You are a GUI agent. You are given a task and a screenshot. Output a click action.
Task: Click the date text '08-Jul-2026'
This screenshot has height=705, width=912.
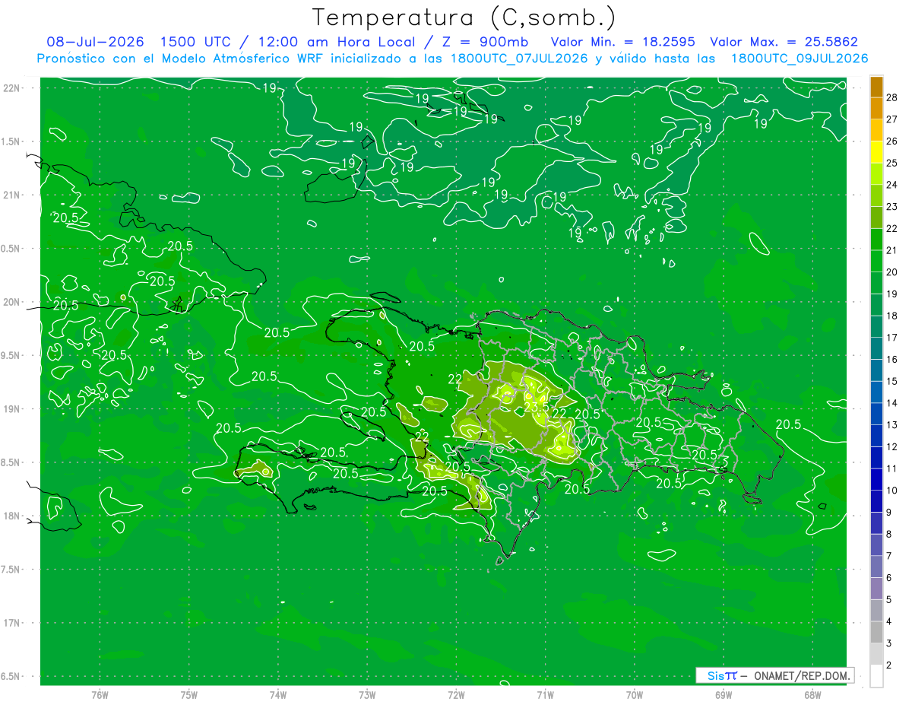tap(95, 42)
